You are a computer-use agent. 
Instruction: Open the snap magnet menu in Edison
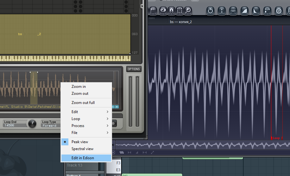point(172,11)
